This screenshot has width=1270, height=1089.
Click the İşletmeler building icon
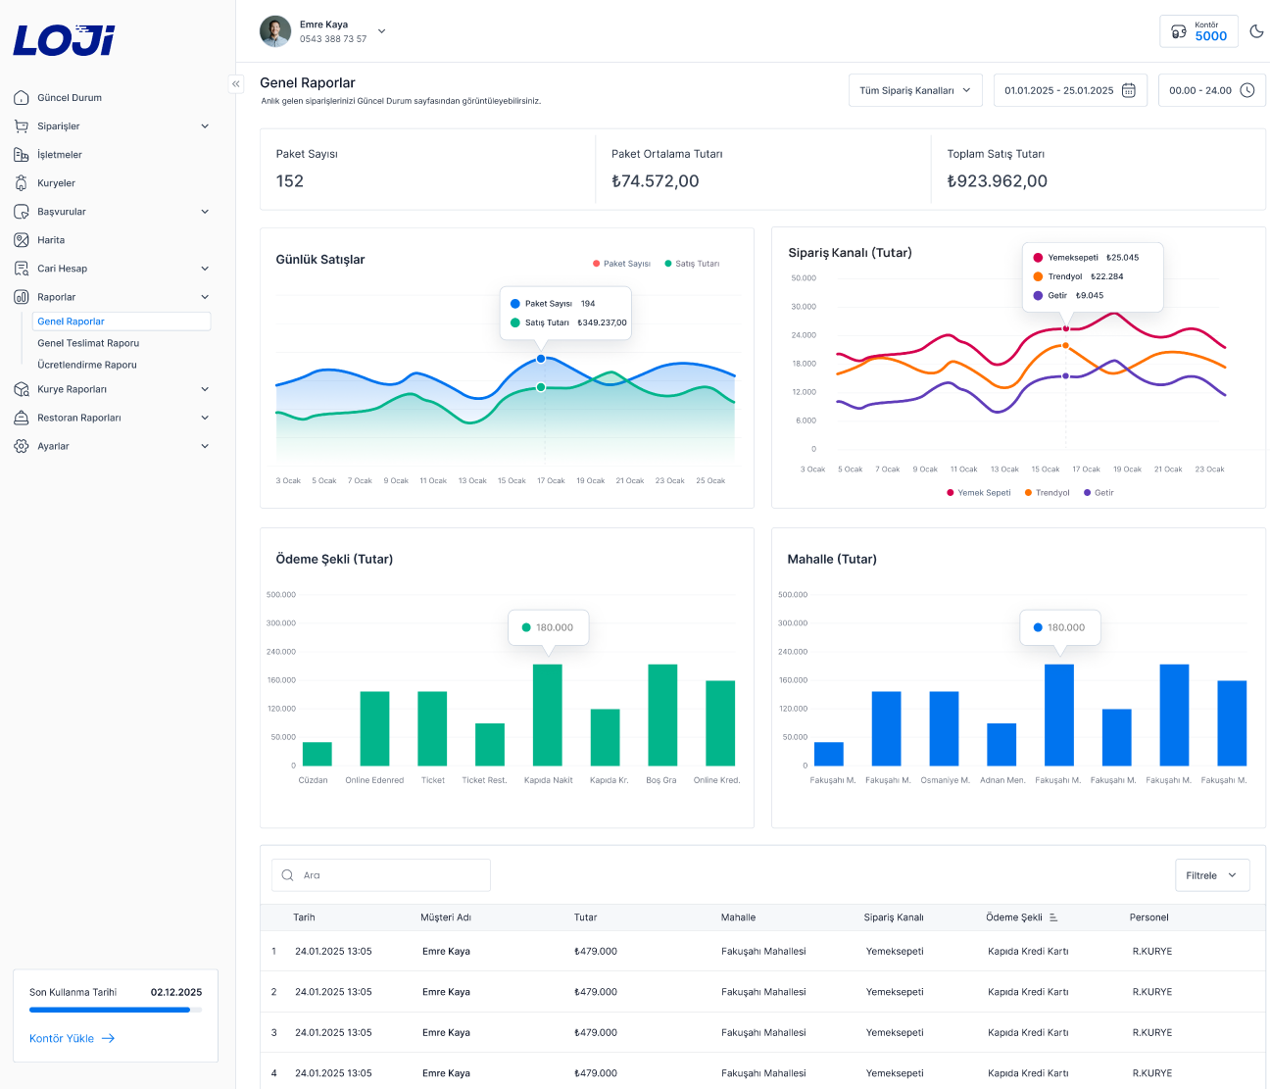22,155
